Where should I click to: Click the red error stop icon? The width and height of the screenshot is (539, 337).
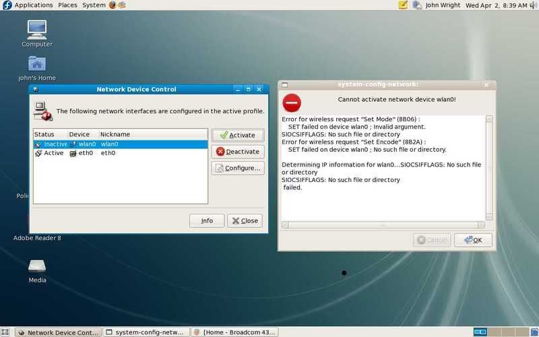(x=292, y=102)
